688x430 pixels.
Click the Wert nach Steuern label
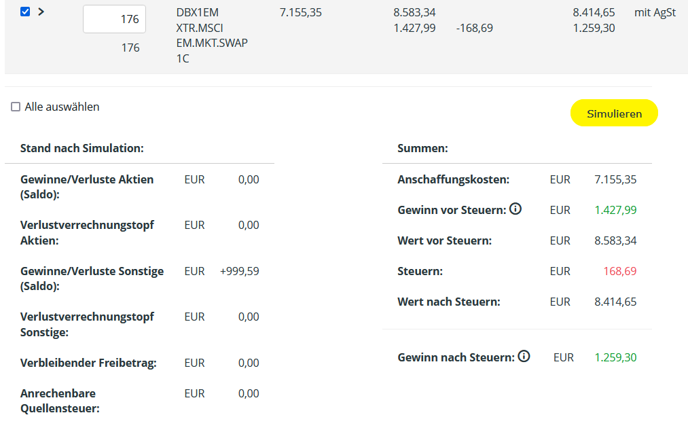(x=448, y=302)
